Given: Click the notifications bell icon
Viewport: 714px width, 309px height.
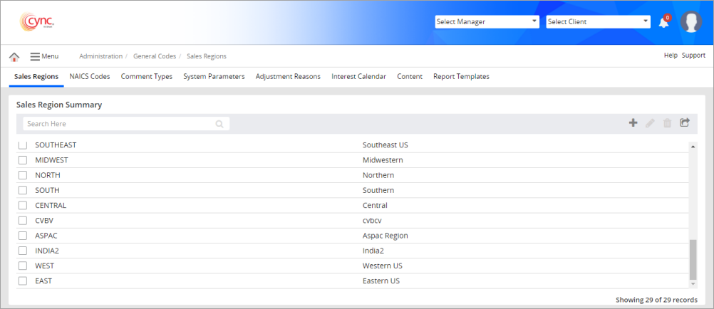Looking at the screenshot, I should tap(663, 22).
